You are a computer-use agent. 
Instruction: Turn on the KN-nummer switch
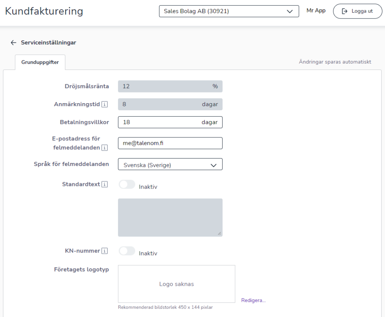127,251
